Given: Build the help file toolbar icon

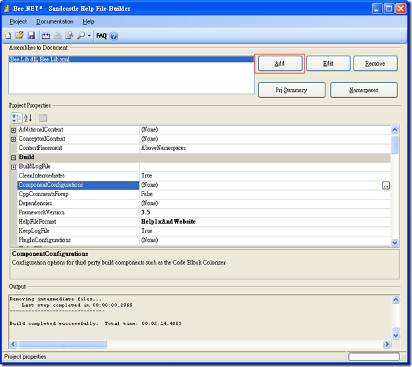Looking at the screenshot, I should [x=46, y=35].
